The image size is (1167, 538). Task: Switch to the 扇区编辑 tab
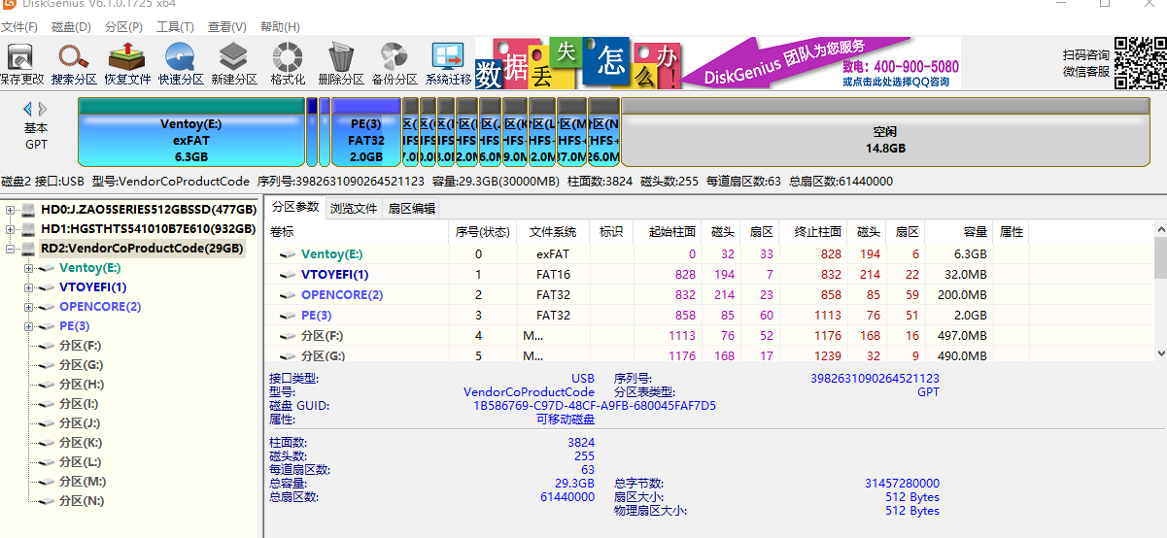point(411,208)
